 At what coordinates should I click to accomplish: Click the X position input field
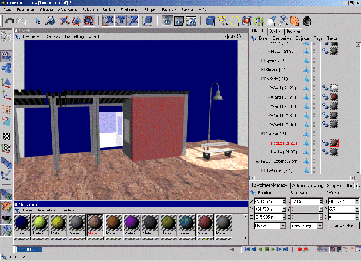pos(269,201)
